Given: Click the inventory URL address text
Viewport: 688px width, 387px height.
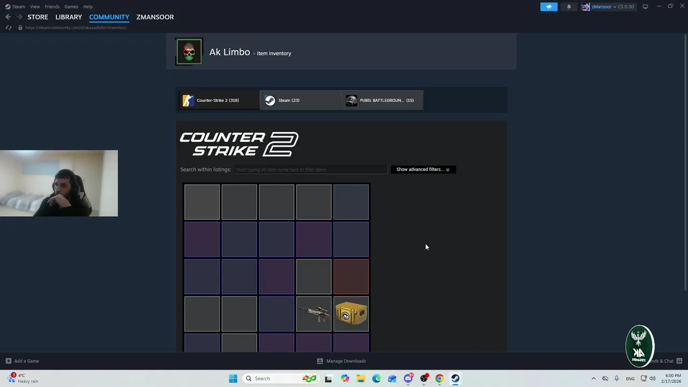Looking at the screenshot, I should point(76,27).
